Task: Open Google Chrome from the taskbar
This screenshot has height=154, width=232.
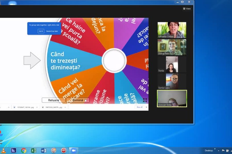Action: click(x=24, y=150)
